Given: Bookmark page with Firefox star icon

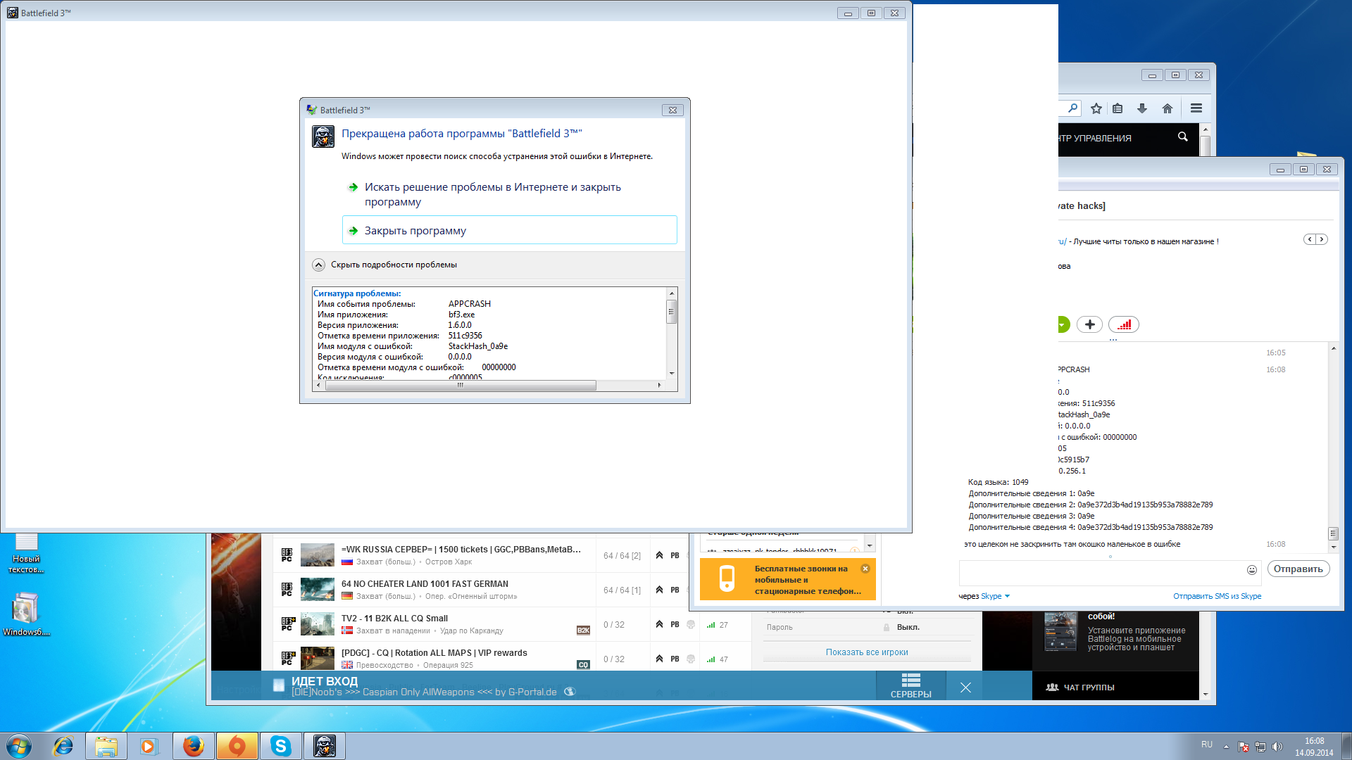Looking at the screenshot, I should pos(1096,108).
